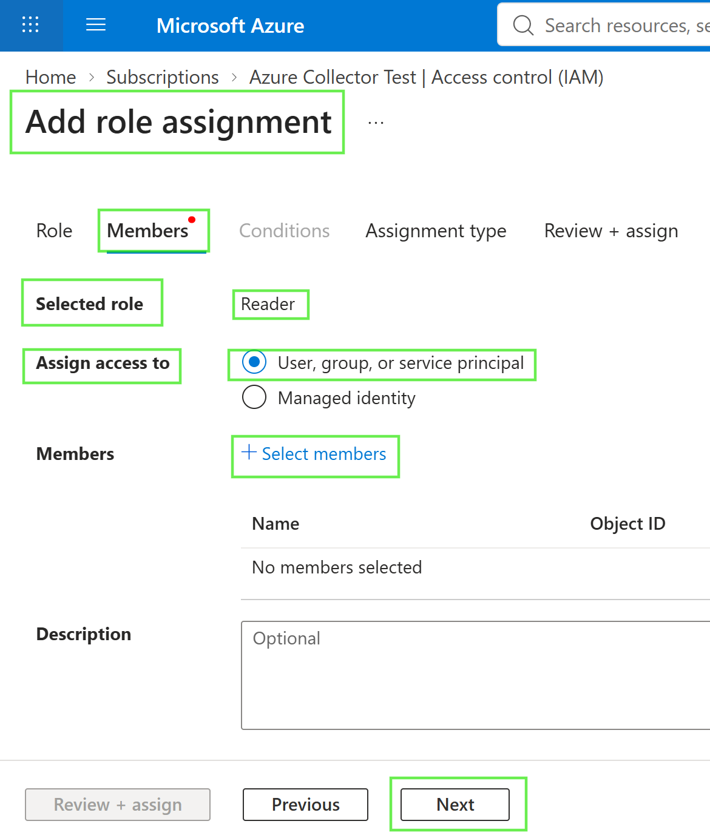Go to Home breadcrumb
This screenshot has width=710, height=838.
51,77
